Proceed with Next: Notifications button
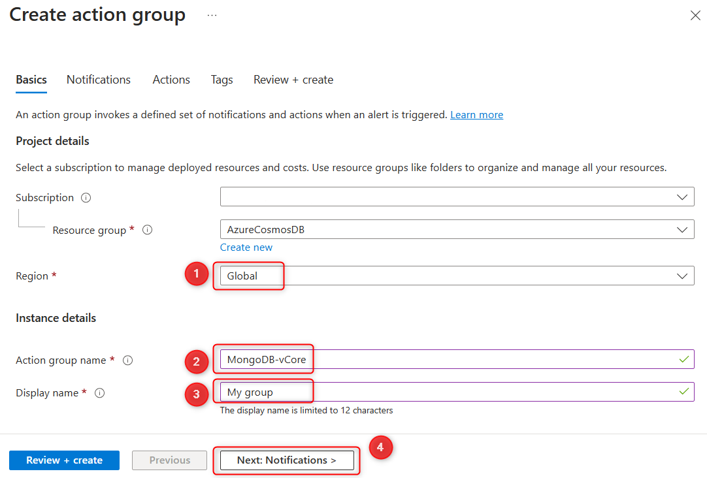This screenshot has height=478, width=707. 286,460
